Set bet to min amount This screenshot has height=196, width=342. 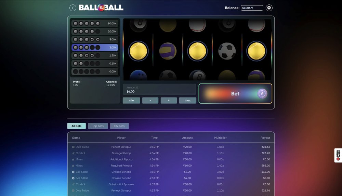coord(131,101)
